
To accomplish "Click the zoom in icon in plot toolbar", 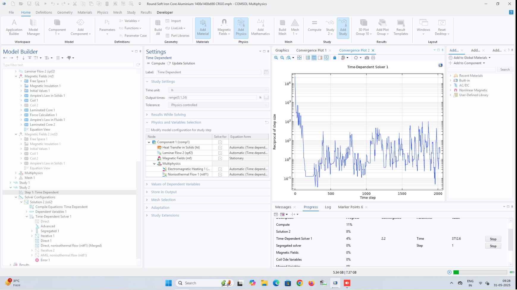I will click(x=276, y=58).
